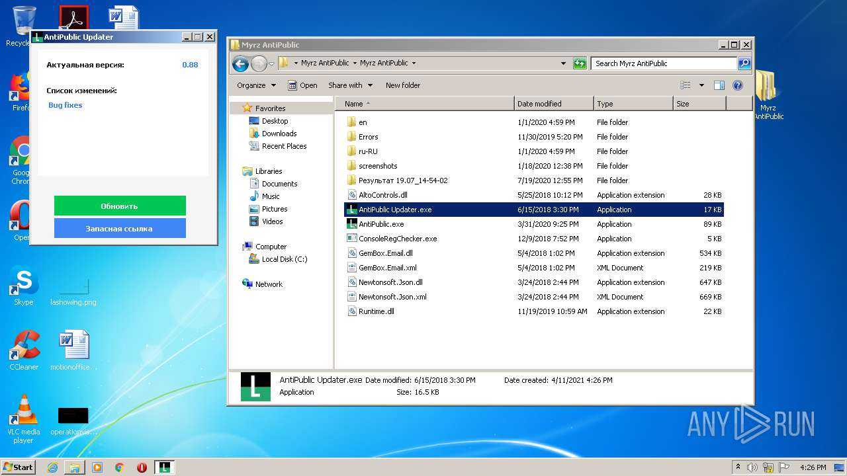Viewport: 847px width, 476px height.
Task: Click the Start button
Action: click(19, 467)
